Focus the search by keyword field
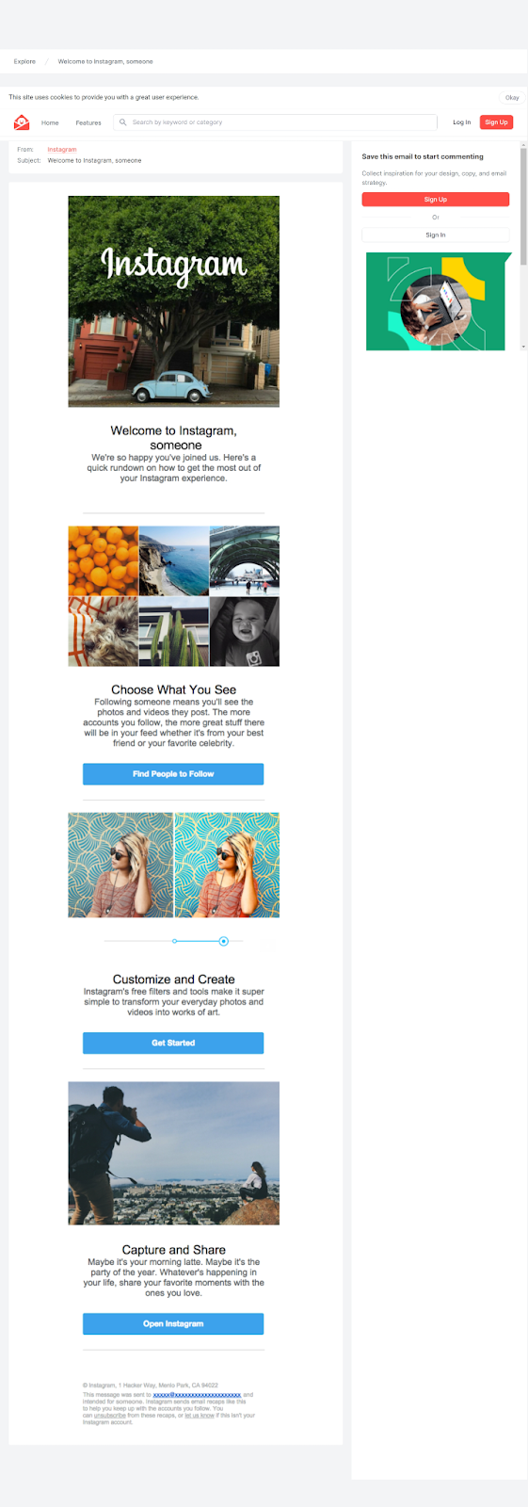 [x=276, y=122]
